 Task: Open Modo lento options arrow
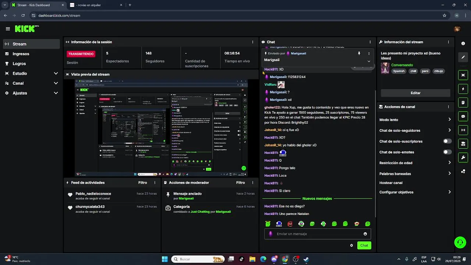[449, 120]
